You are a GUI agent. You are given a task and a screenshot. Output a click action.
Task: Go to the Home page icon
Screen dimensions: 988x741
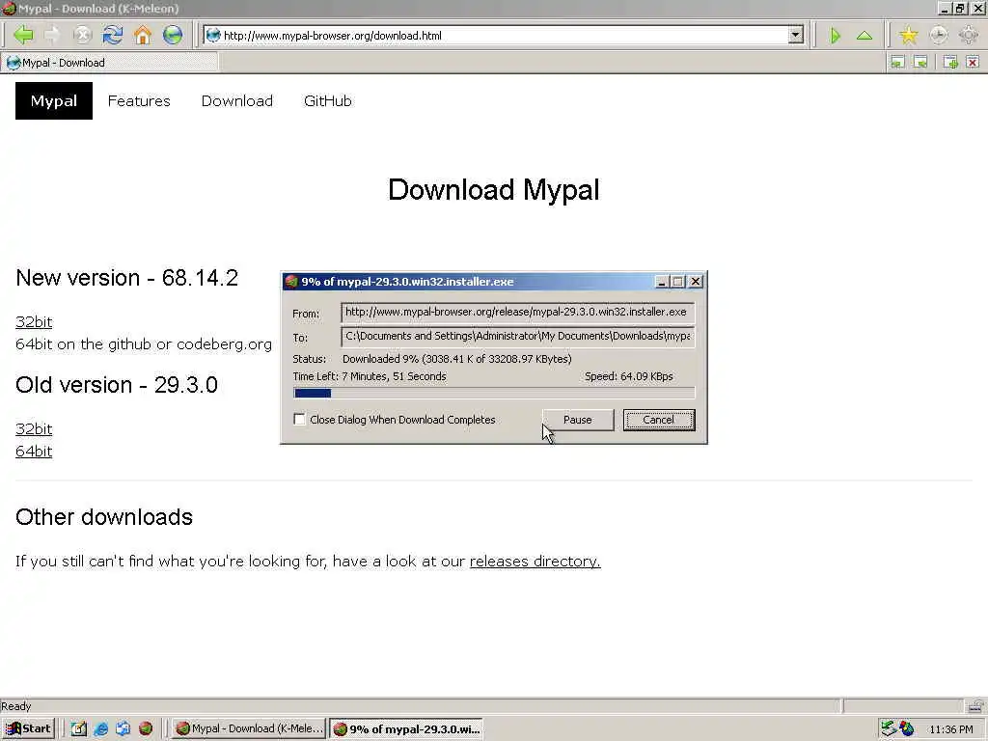143,35
